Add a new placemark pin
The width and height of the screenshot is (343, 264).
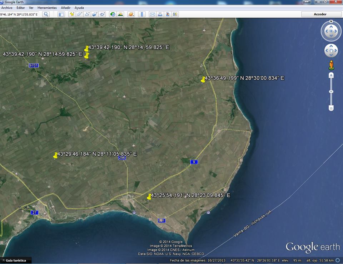[x=72, y=14]
